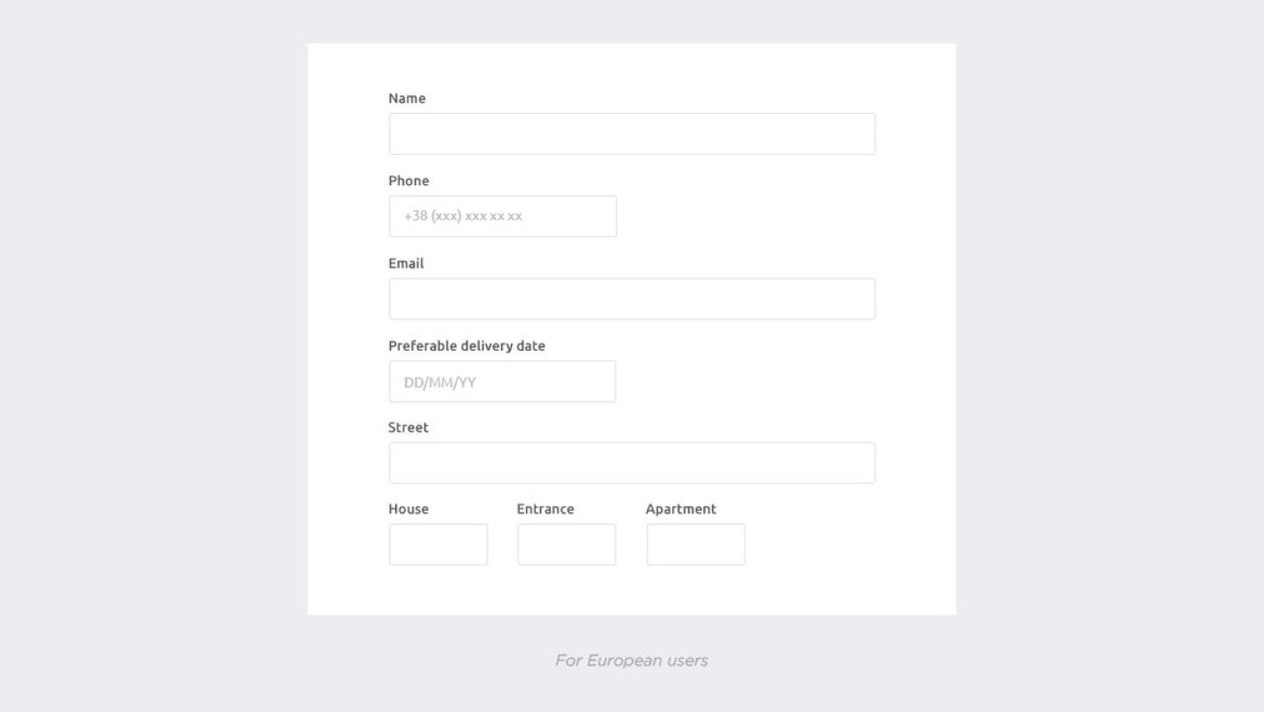The height and width of the screenshot is (712, 1264).
Task: Click the Name input field
Action: [632, 133]
